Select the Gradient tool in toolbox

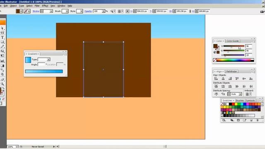[2, 65]
